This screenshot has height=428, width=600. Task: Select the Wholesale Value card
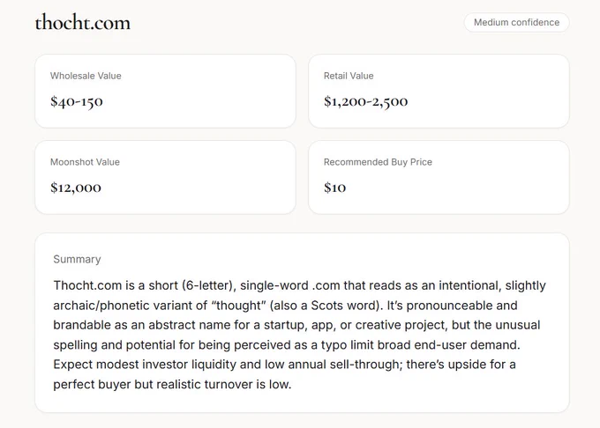point(165,91)
